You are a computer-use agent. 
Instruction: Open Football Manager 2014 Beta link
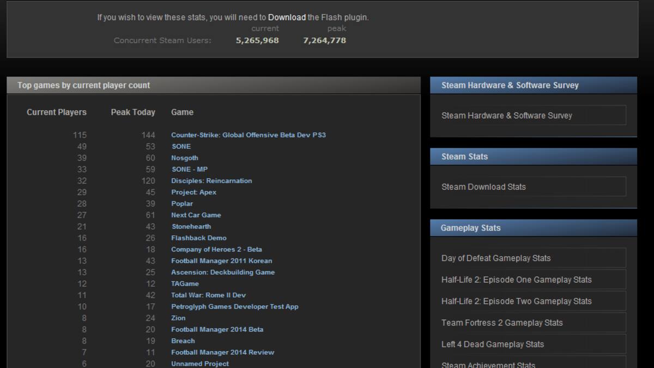coord(217,329)
